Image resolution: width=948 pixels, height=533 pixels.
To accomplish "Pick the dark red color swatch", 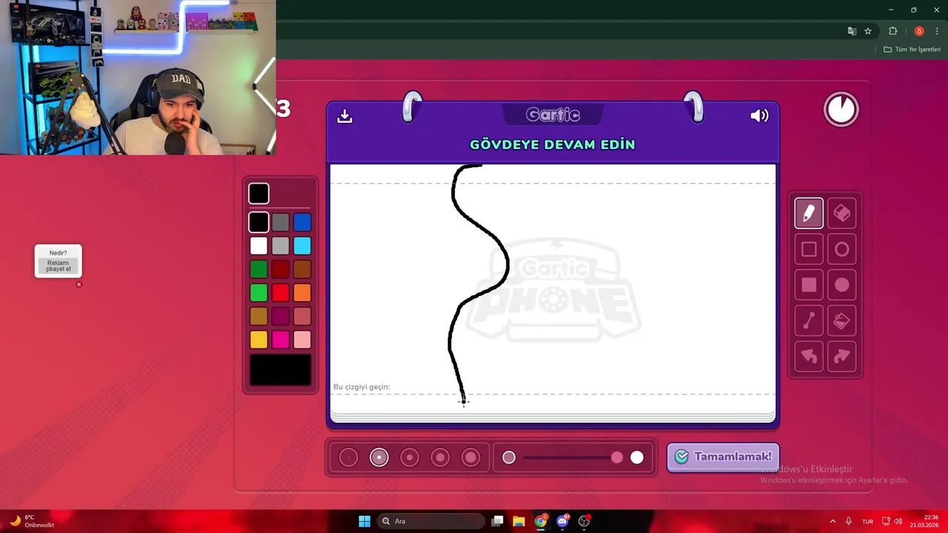I will pyautogui.click(x=280, y=269).
